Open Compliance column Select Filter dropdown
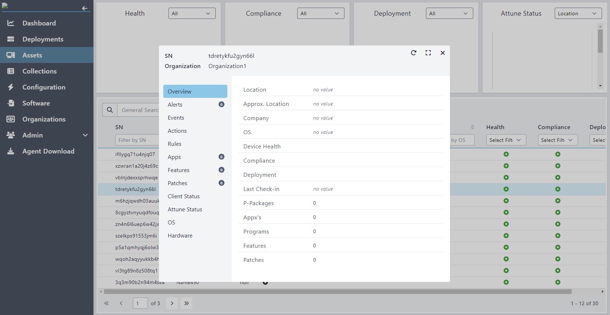The width and height of the screenshot is (610, 315). point(558,140)
